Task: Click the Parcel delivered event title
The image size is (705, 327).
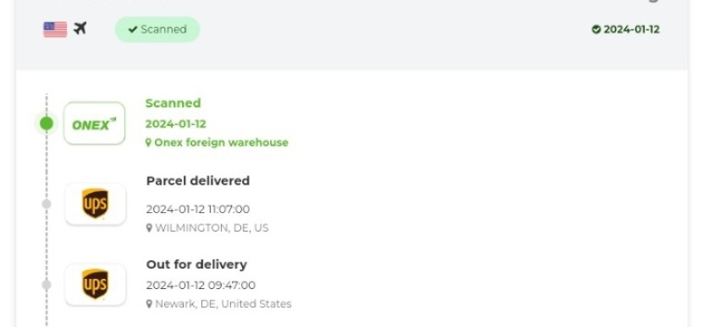Action: tap(198, 181)
